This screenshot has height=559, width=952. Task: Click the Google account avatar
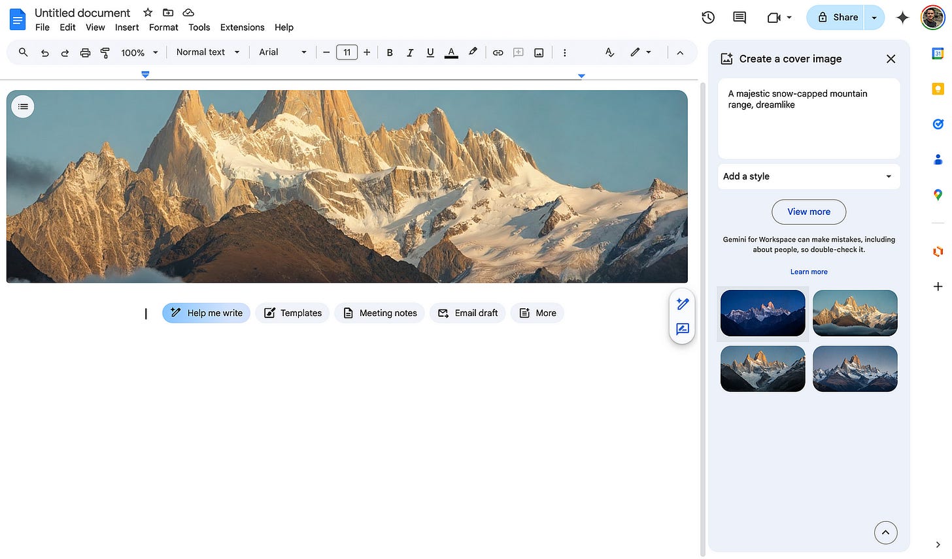tap(932, 18)
